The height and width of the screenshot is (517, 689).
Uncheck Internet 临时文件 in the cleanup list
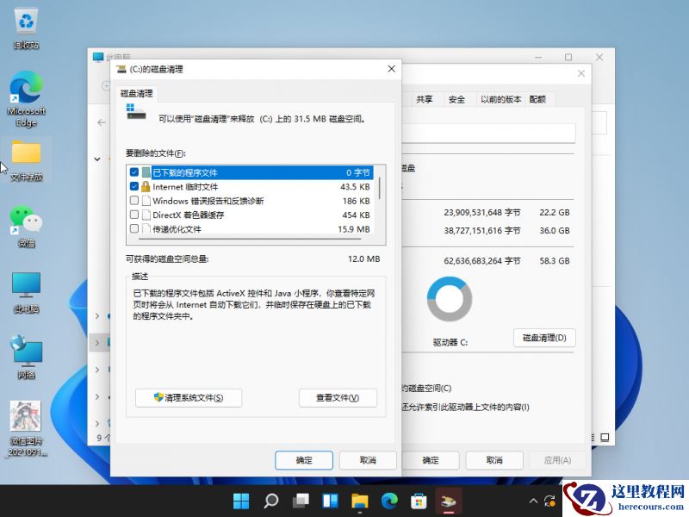pos(133,186)
